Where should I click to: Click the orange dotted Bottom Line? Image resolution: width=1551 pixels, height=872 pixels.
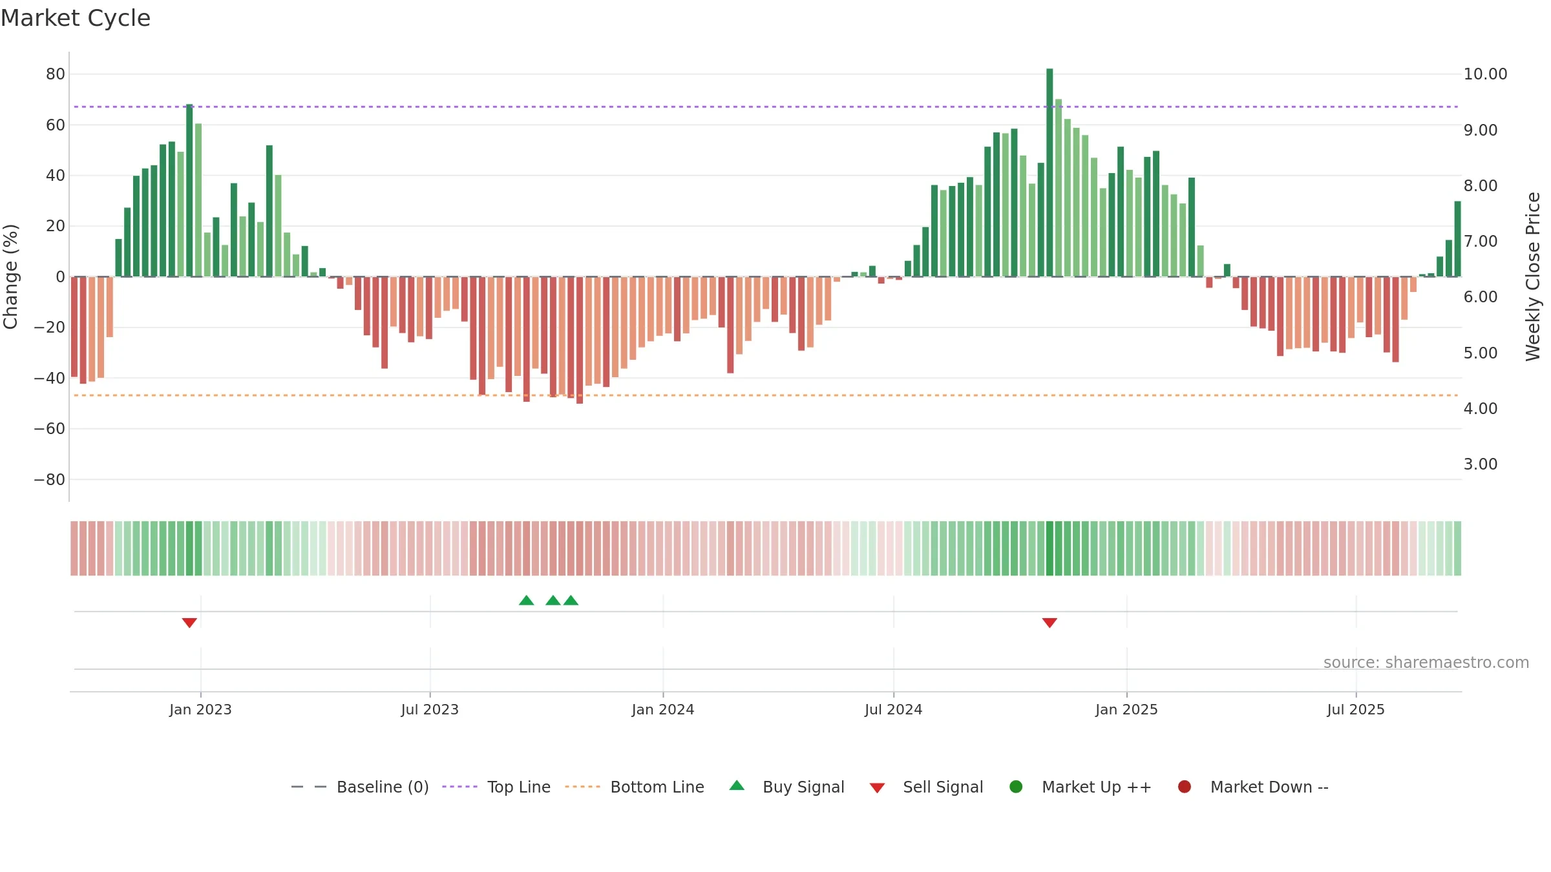tap(766, 395)
